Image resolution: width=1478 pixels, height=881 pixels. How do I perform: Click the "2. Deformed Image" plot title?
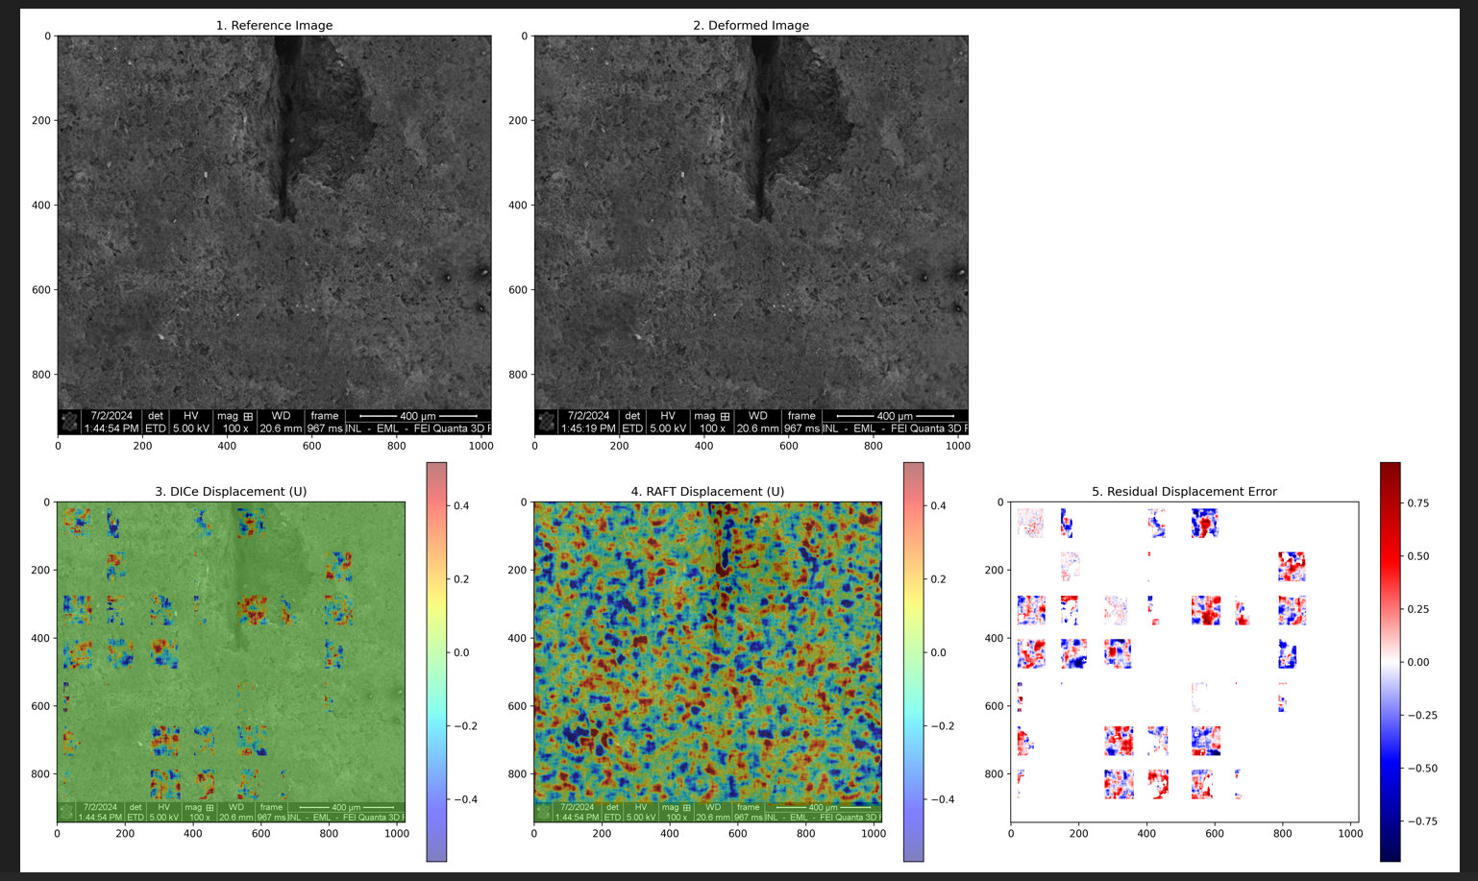[751, 25]
